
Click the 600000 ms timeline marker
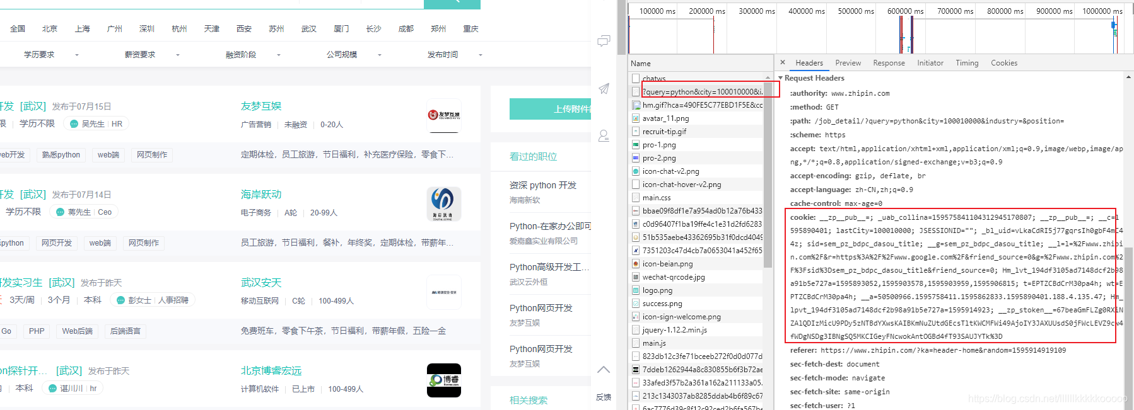905,11
